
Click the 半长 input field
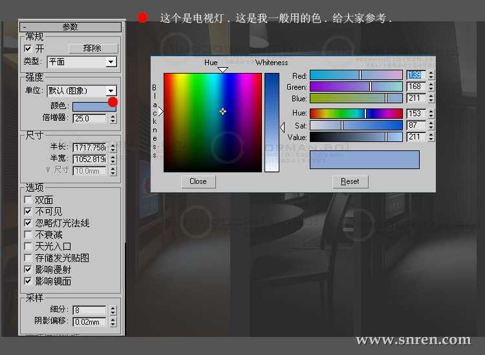point(89,148)
